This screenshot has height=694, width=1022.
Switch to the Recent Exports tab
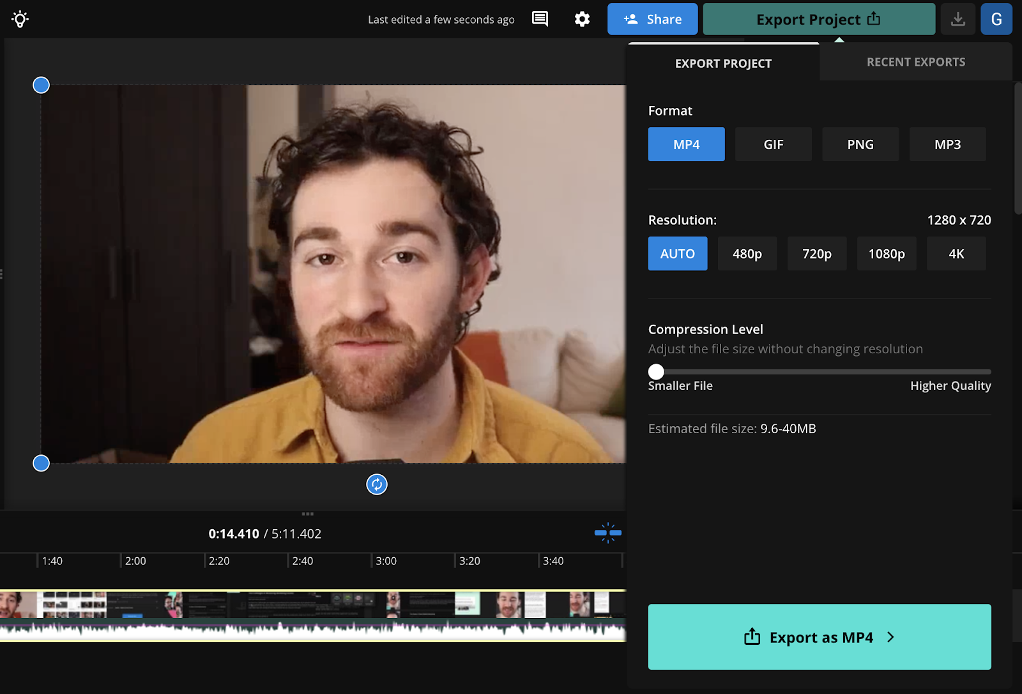pyautogui.click(x=916, y=62)
